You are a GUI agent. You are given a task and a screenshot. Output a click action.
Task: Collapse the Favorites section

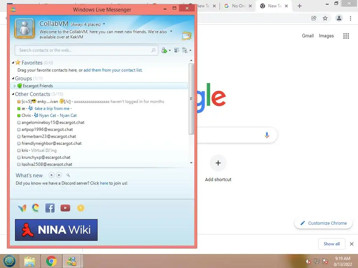tap(13, 62)
